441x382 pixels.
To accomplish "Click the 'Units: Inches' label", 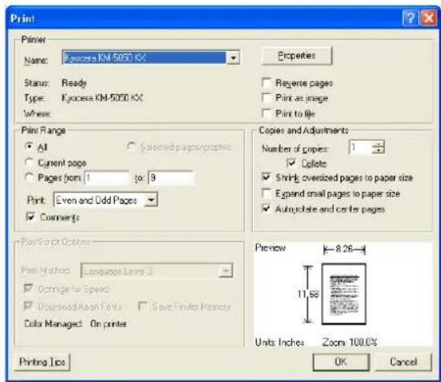I will click(x=279, y=342).
